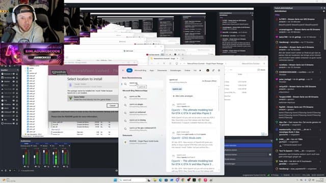The image size is (326, 183).
Task: Switch to the Einstellungen search filter
Action: click(175, 71)
